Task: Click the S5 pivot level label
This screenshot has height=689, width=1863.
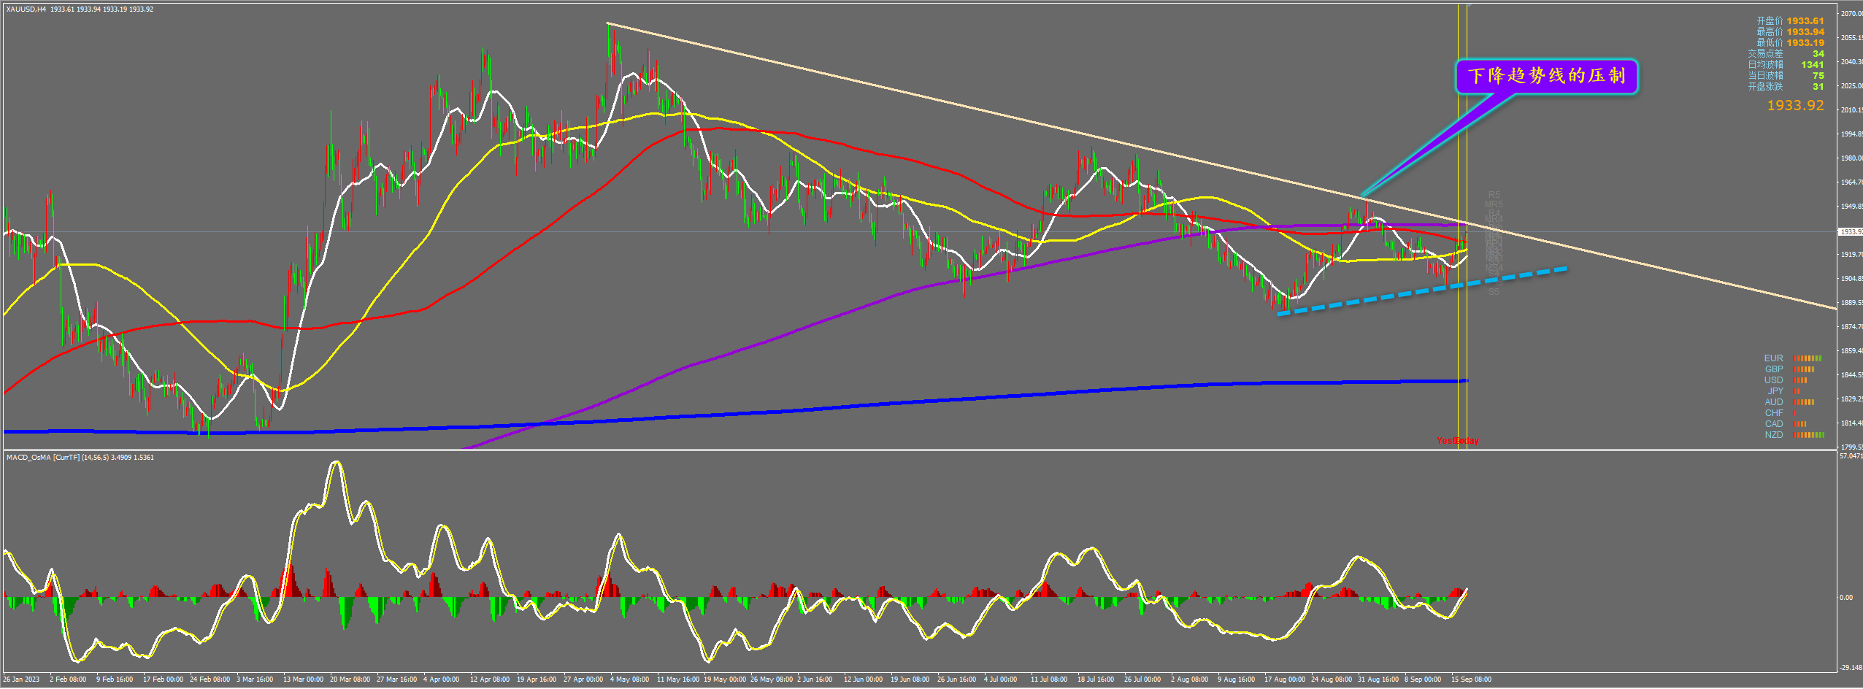Action: pos(1494,292)
